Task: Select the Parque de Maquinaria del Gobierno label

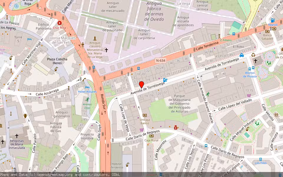Action: [x=180, y=104]
